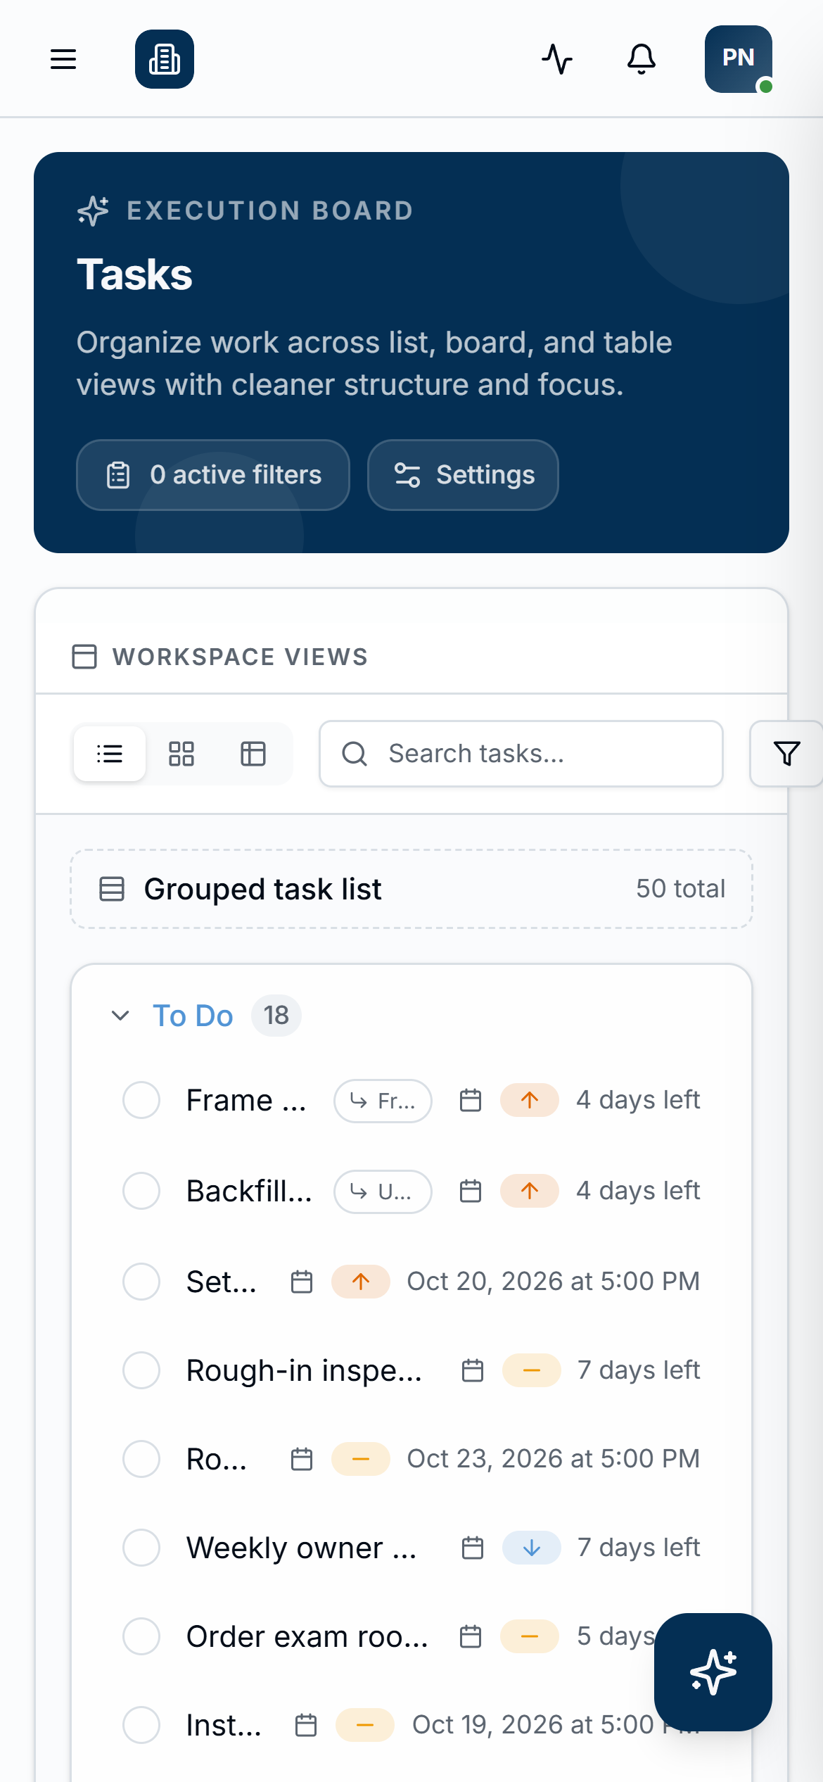This screenshot has height=1782, width=823.
Task: Click the building app logo icon
Action: pos(165,59)
